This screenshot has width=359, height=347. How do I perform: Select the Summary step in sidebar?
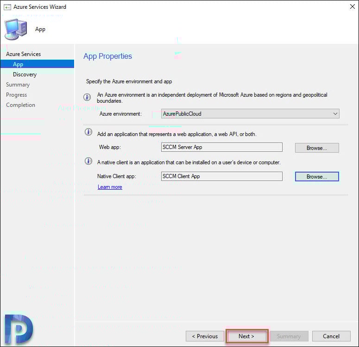click(18, 85)
